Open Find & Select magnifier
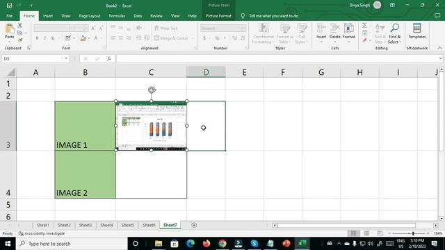This screenshot has height=250, width=445. (x=394, y=28)
